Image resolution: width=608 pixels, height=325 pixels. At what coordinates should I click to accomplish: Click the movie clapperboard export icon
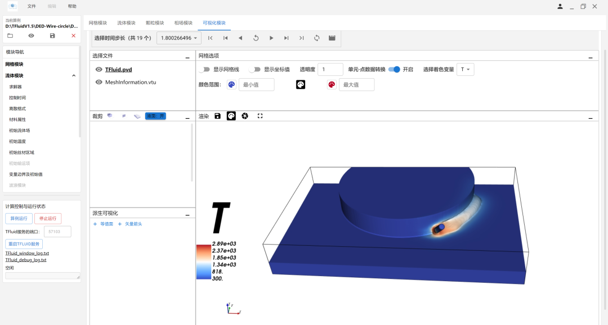332,38
